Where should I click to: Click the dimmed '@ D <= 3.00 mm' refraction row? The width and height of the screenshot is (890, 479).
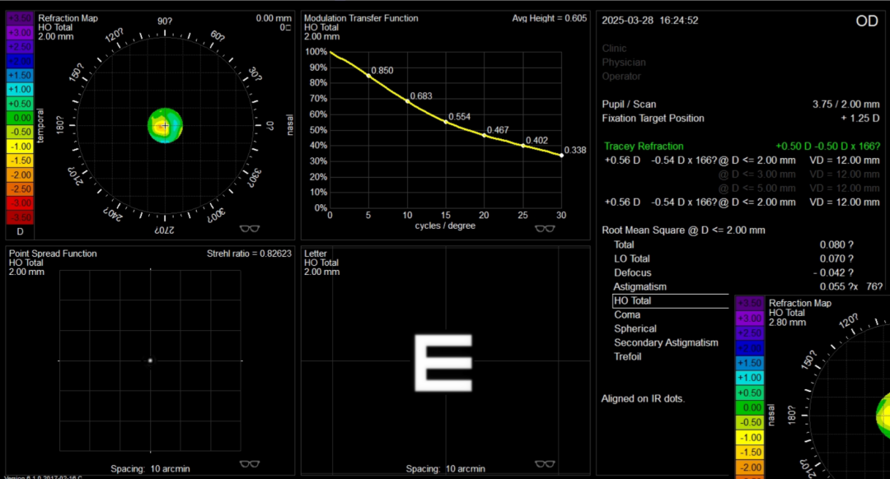[x=799, y=174]
